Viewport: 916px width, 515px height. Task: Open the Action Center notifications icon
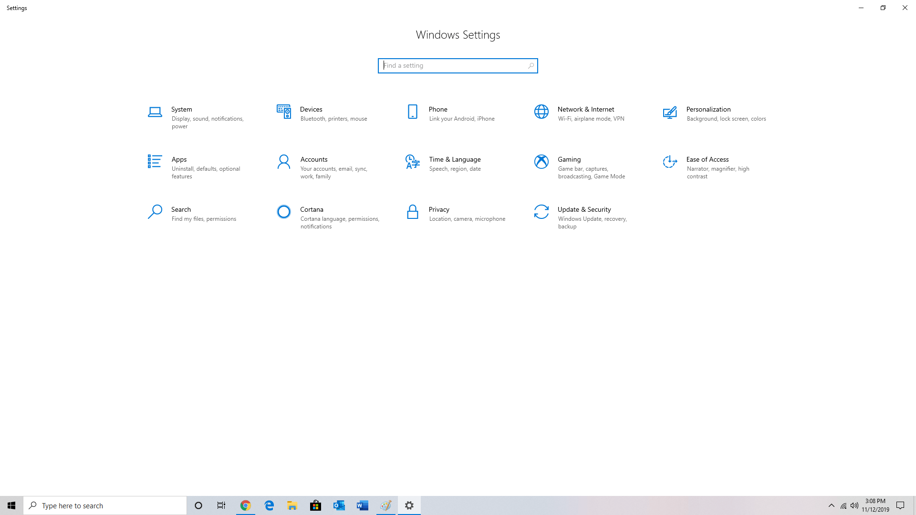900,505
